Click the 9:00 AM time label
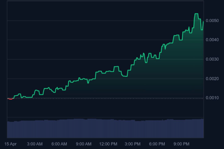Screen dimensions: 224x149 click(83, 144)
